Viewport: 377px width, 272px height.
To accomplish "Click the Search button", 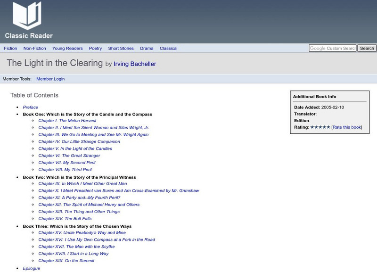I will click(367, 48).
